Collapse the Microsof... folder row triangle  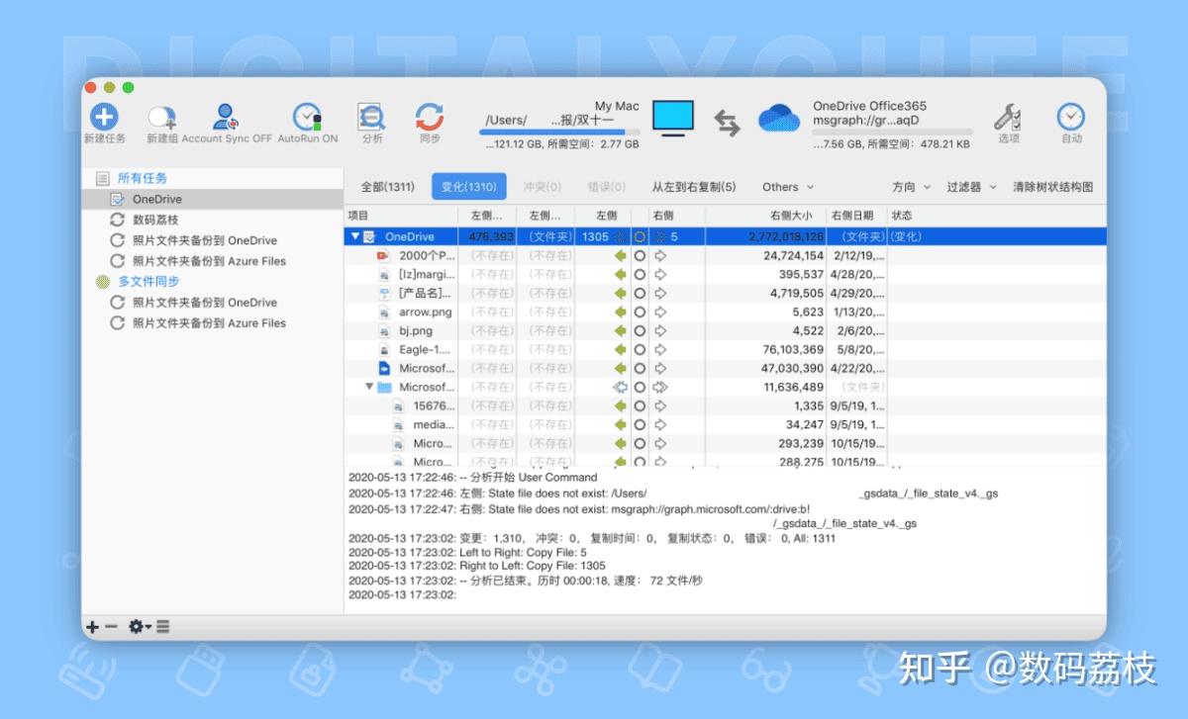(369, 387)
